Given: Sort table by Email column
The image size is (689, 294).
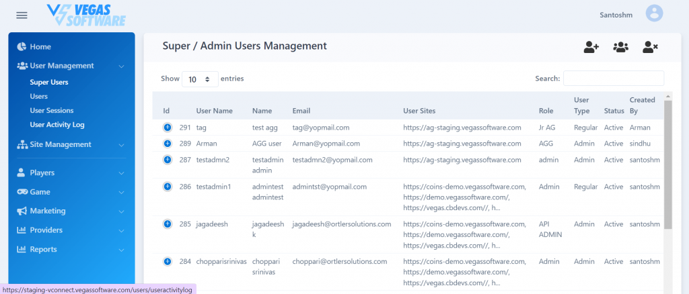Looking at the screenshot, I should click(x=301, y=111).
